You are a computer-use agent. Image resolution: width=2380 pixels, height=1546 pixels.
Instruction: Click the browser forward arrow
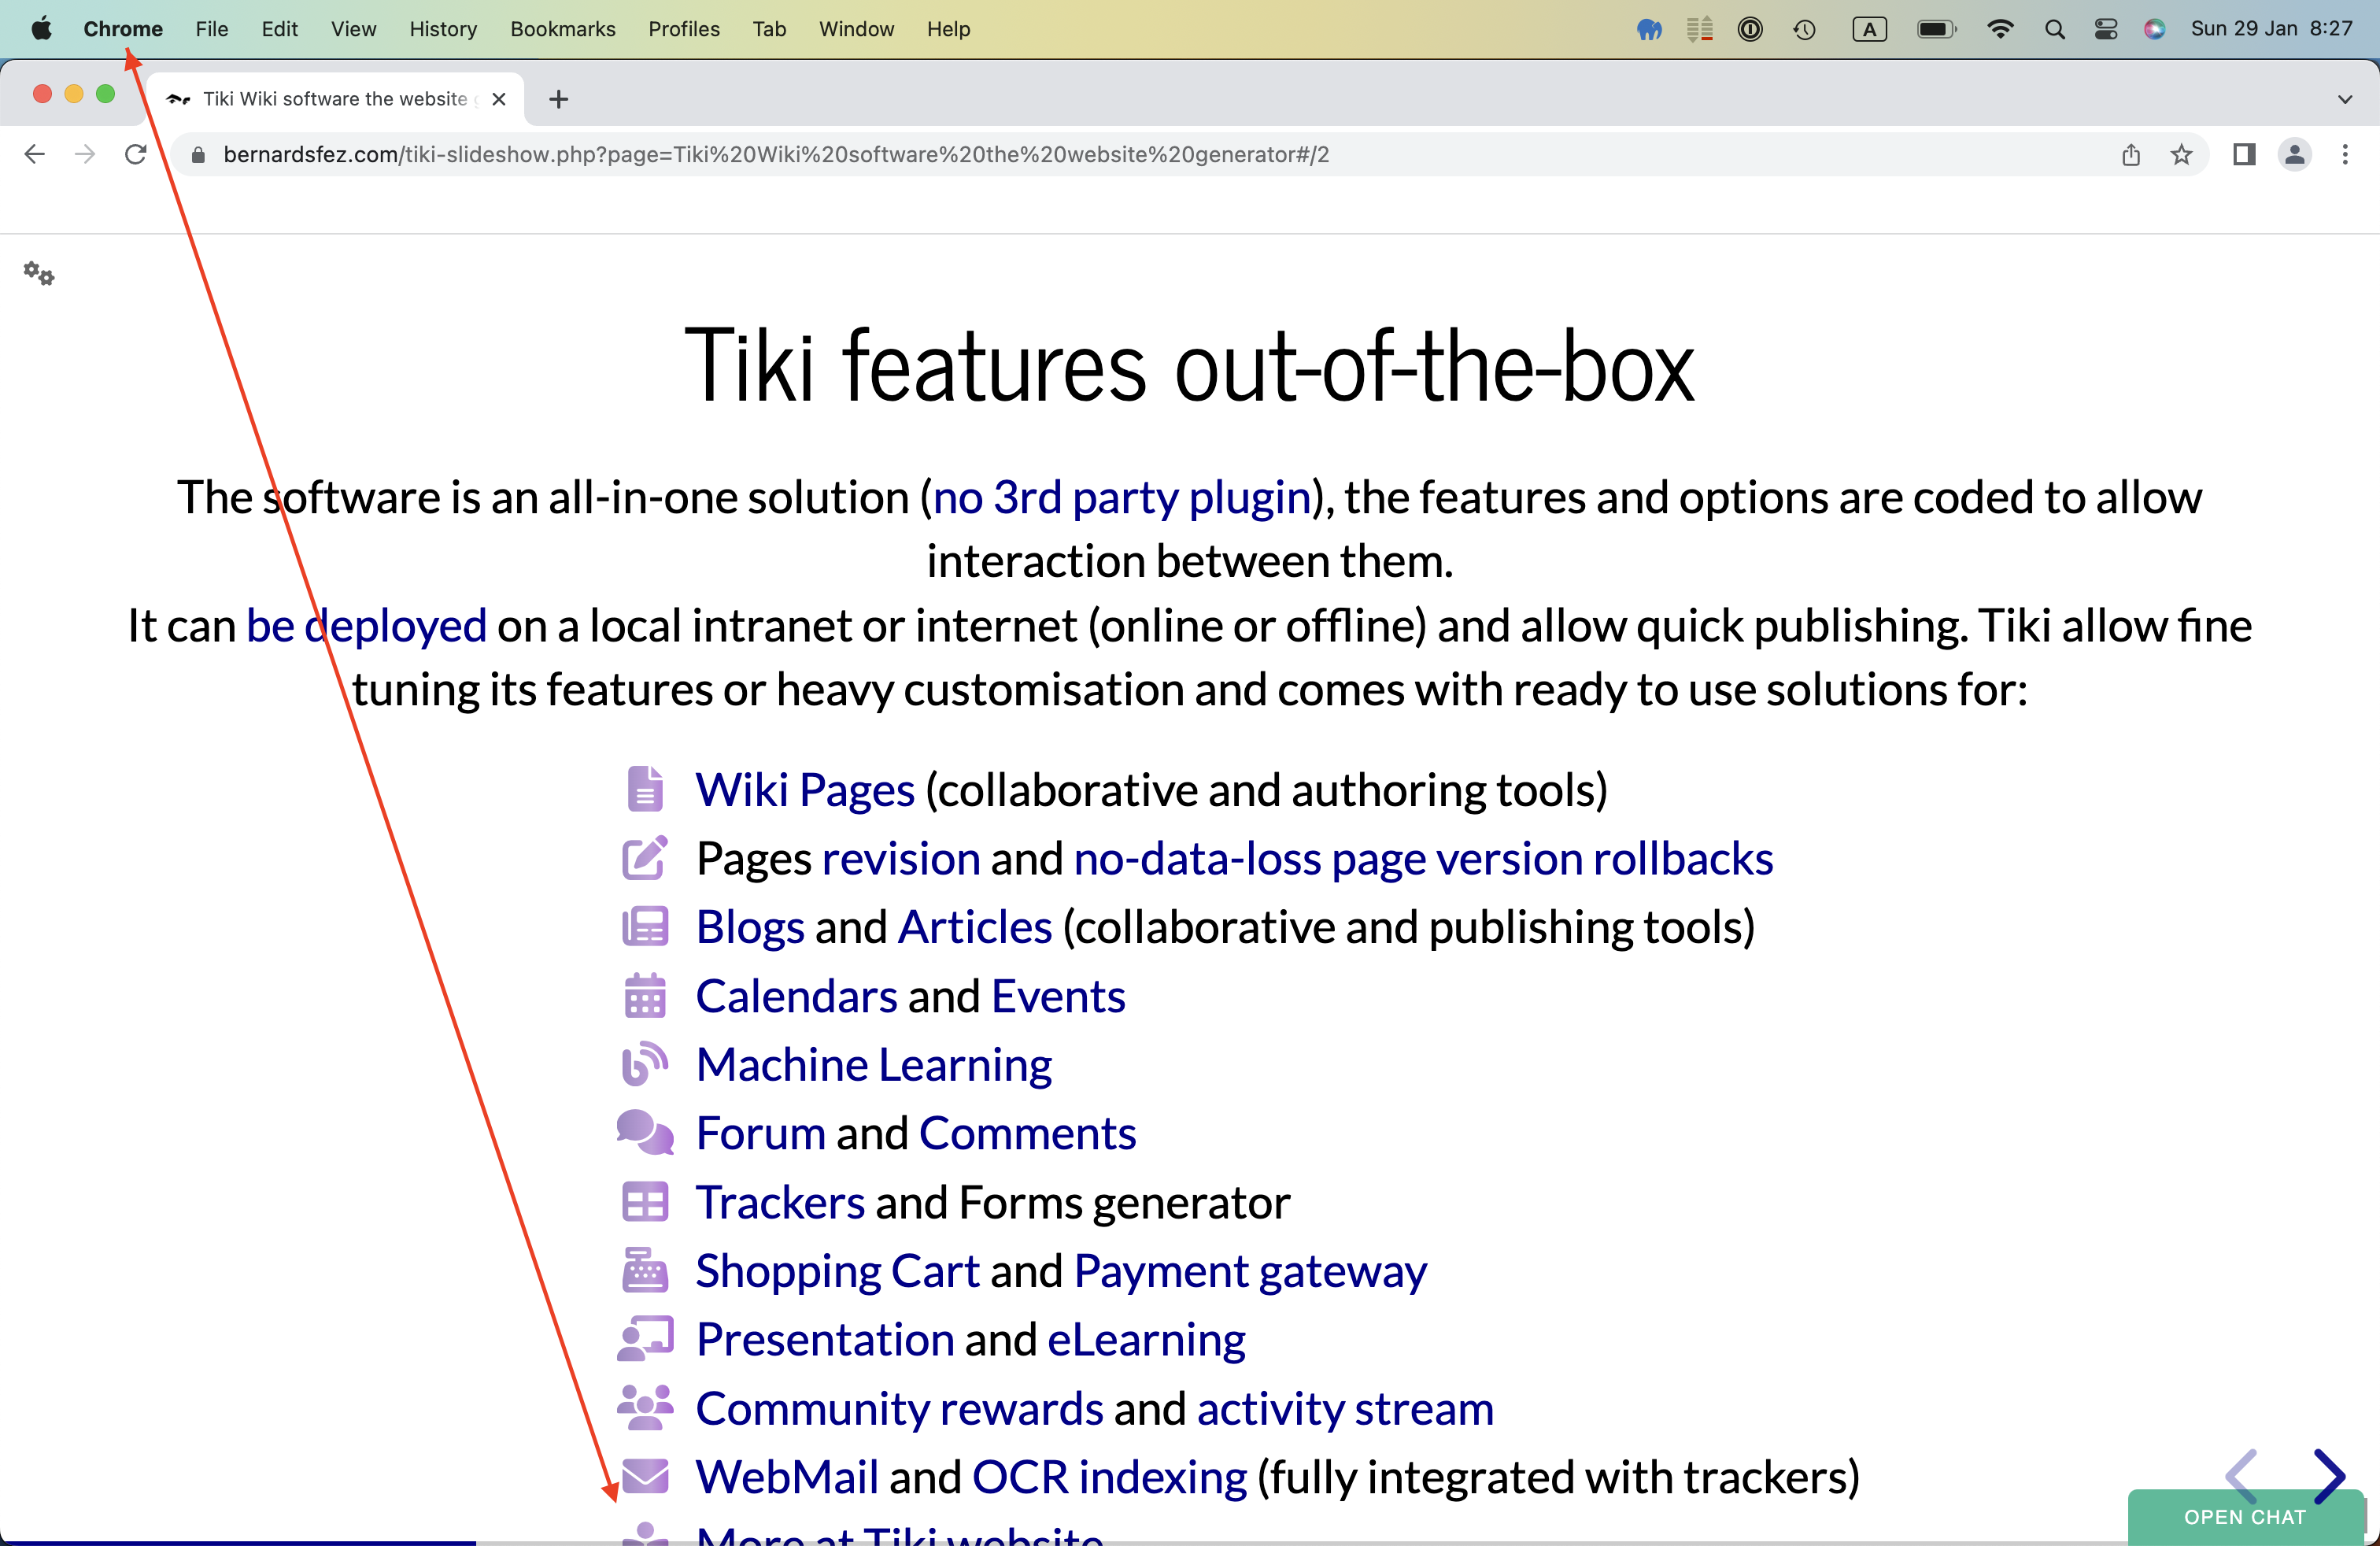tap(85, 155)
